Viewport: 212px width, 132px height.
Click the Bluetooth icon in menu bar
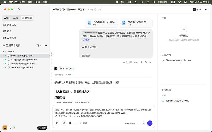[x=154, y=2]
